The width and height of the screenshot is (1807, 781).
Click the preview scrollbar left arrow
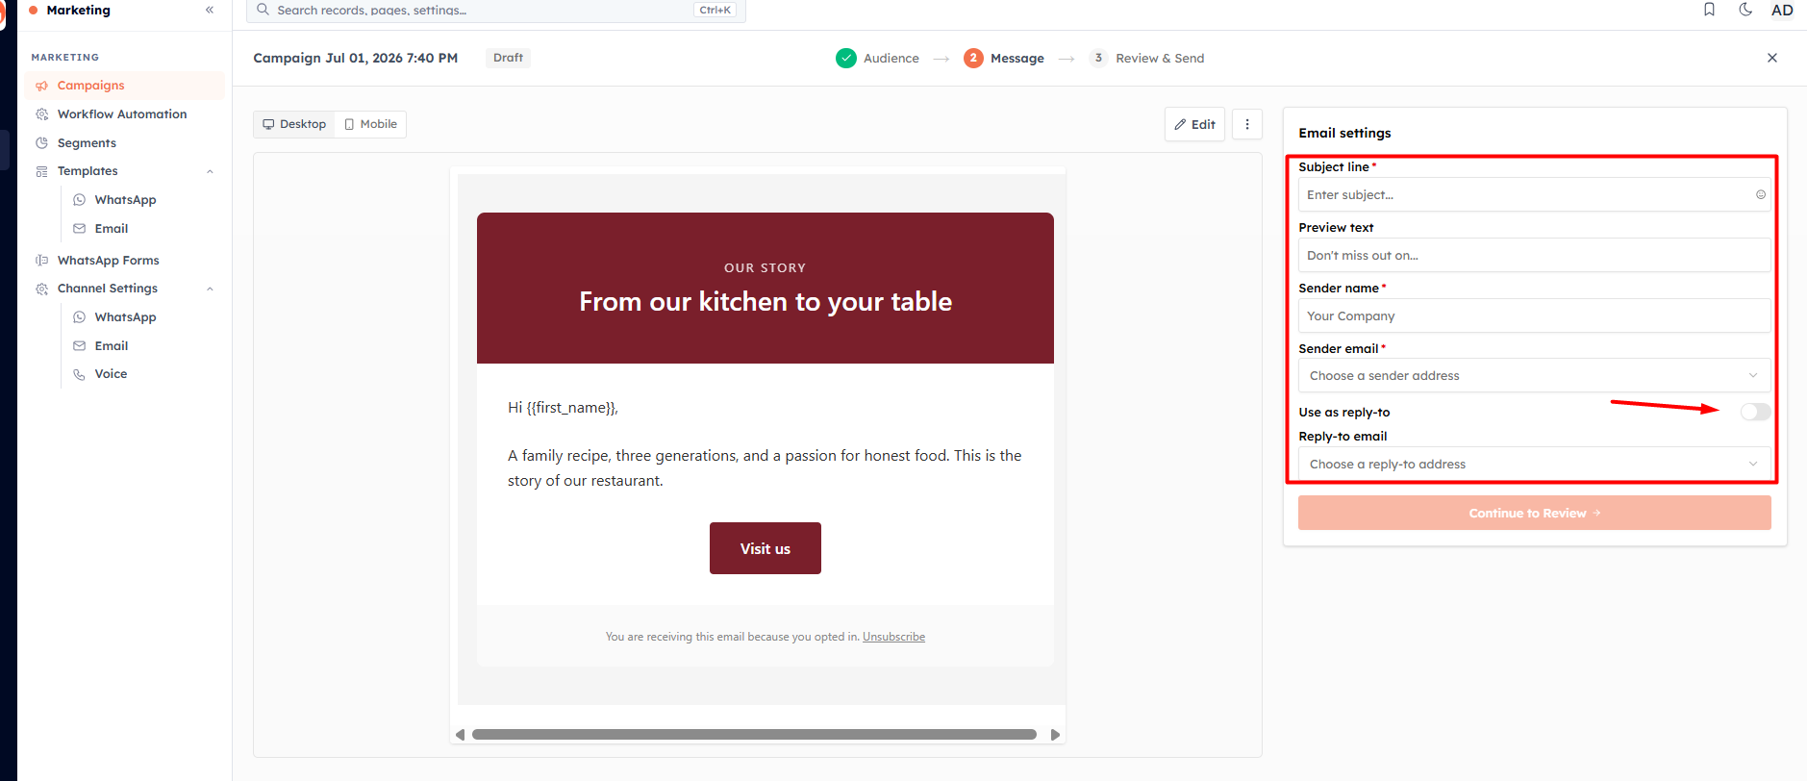[460, 735]
